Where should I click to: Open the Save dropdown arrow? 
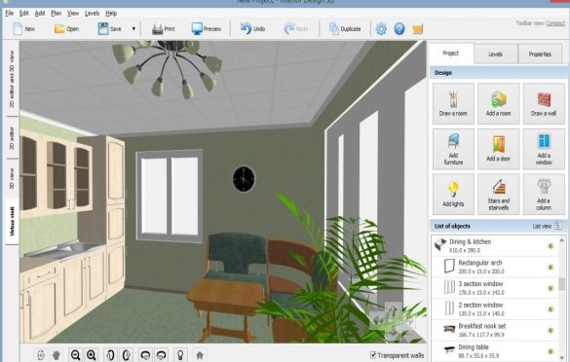pyautogui.click(x=133, y=28)
